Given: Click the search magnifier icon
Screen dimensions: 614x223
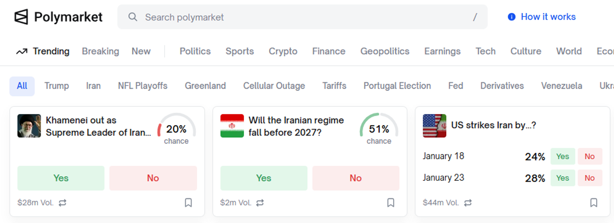Looking at the screenshot, I should coord(133,17).
